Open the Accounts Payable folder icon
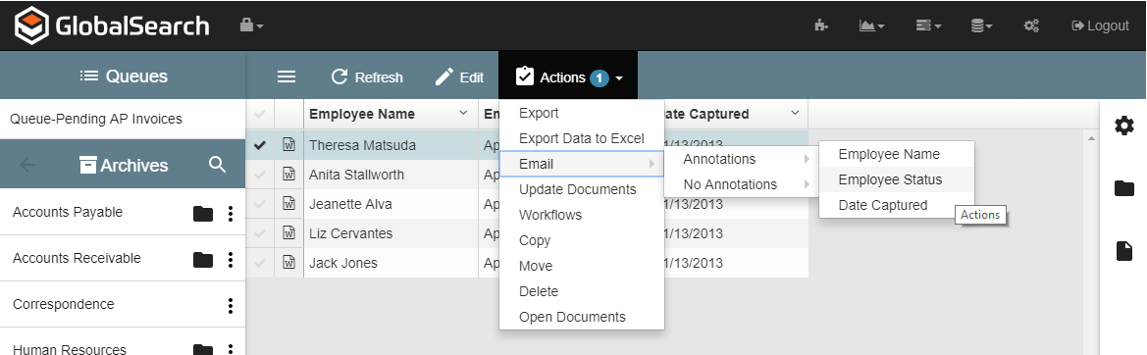Screen dimensions: 1147x355 tap(203, 213)
